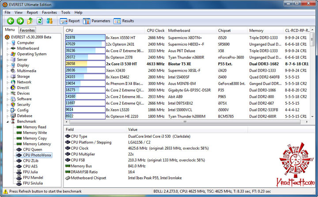Expand the Display tree node
The height and width of the screenshot is (197, 318).
point(8,65)
